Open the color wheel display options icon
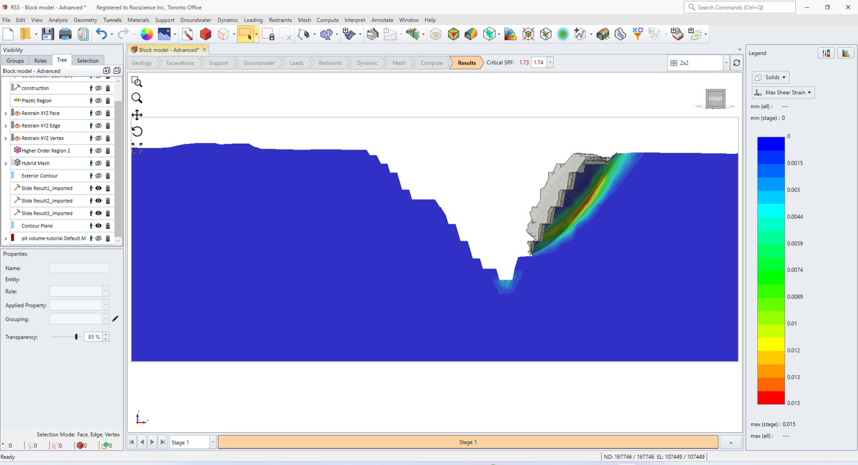This screenshot has height=465, width=858. pos(147,34)
